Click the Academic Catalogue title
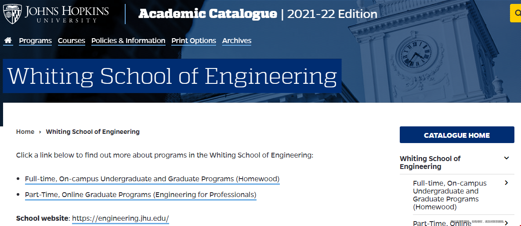The height and width of the screenshot is (226, 521). (208, 14)
